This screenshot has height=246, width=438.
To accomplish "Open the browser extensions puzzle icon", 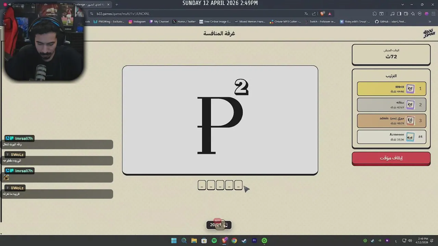I will [x=375, y=14].
